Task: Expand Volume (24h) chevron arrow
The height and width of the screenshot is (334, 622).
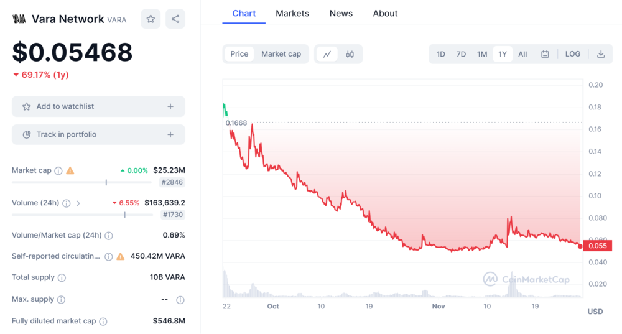Action: click(x=78, y=203)
